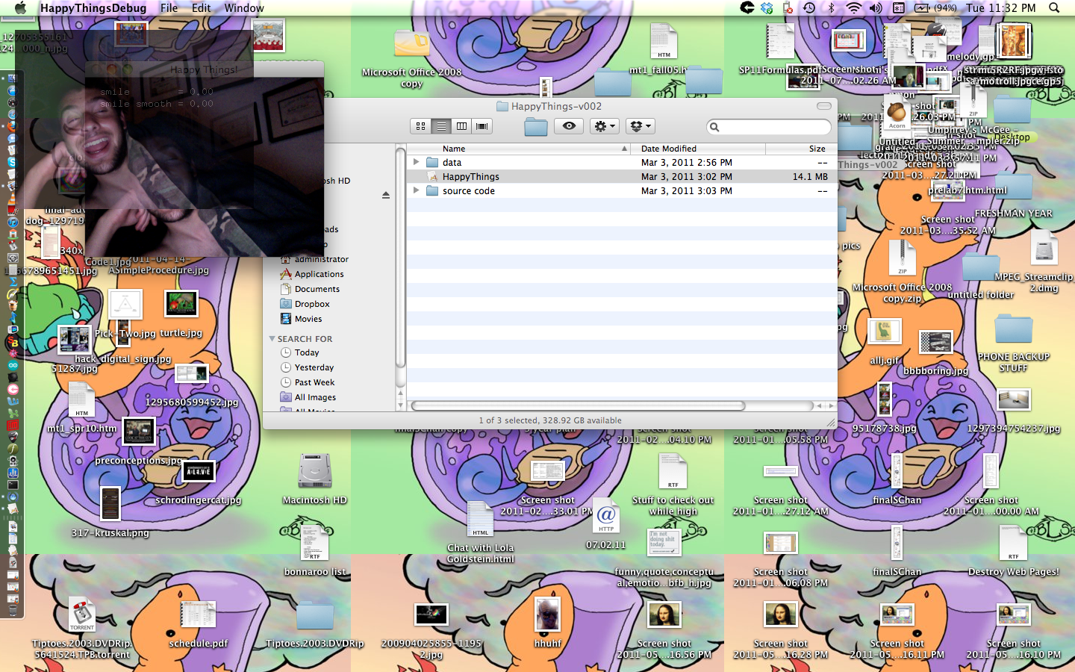The width and height of the screenshot is (1075, 672).
Task: Switch Finder to list view
Action: point(441,126)
